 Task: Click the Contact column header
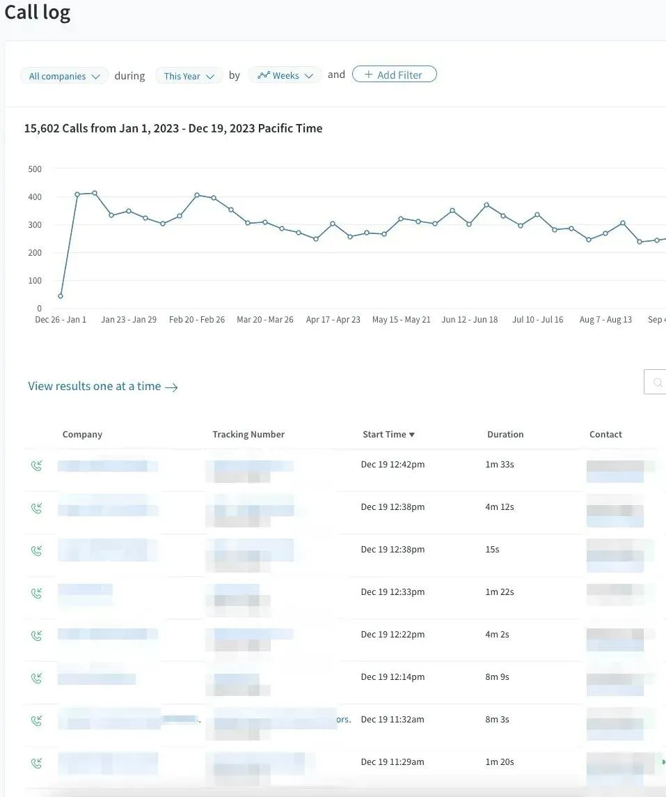(605, 435)
